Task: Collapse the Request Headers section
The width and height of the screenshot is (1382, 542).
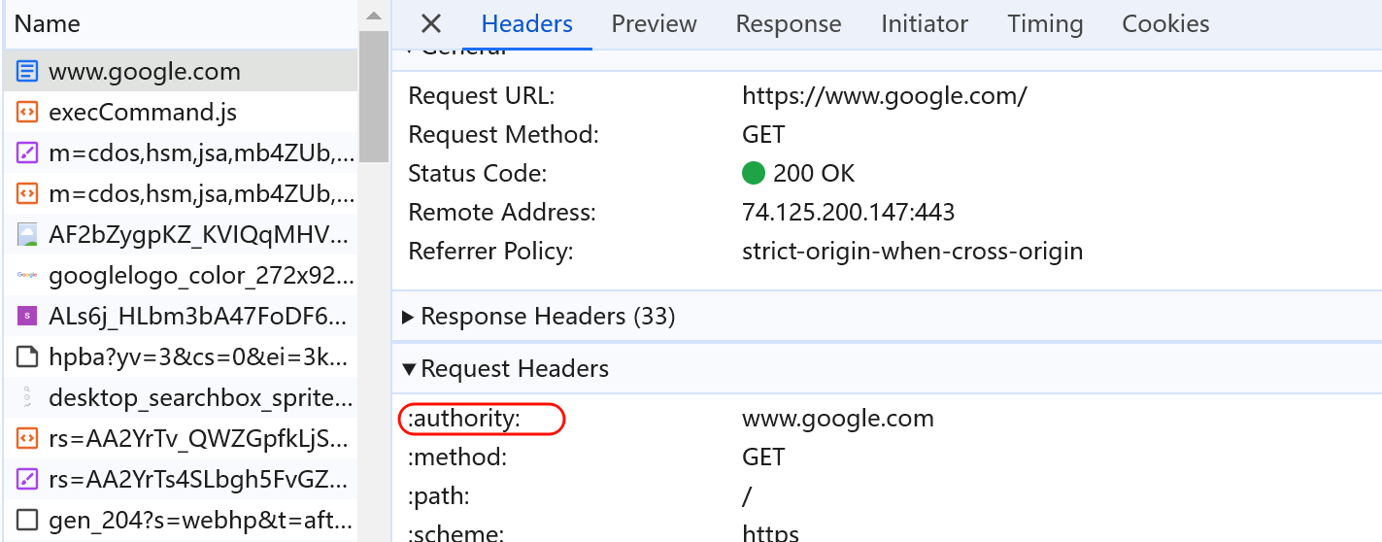Action: pyautogui.click(x=409, y=369)
